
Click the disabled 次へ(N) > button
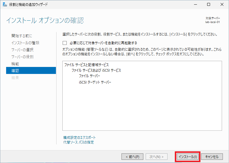156,157
